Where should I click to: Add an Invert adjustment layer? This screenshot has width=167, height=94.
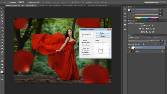(141, 32)
